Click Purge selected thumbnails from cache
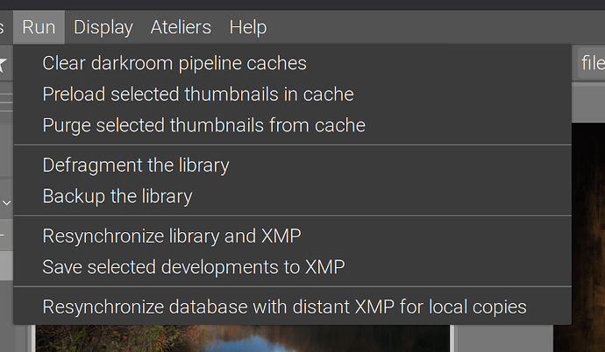This screenshot has height=352, width=605. click(203, 125)
